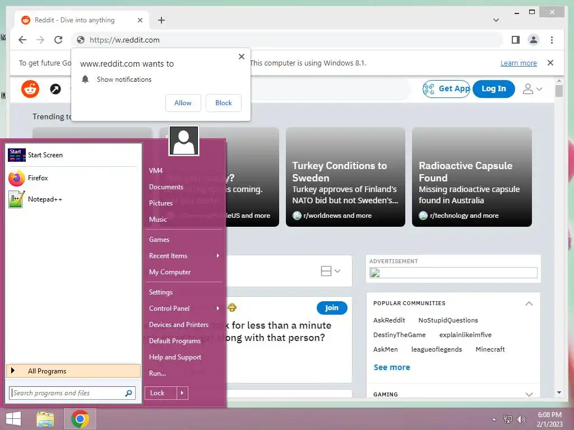
Task: Click the award icon beside the Join button
Action: pos(232,307)
